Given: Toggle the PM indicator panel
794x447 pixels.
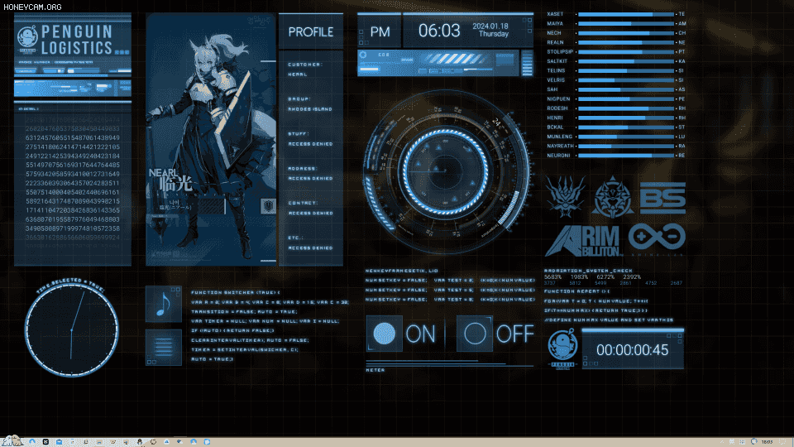Looking at the screenshot, I should [x=380, y=31].
